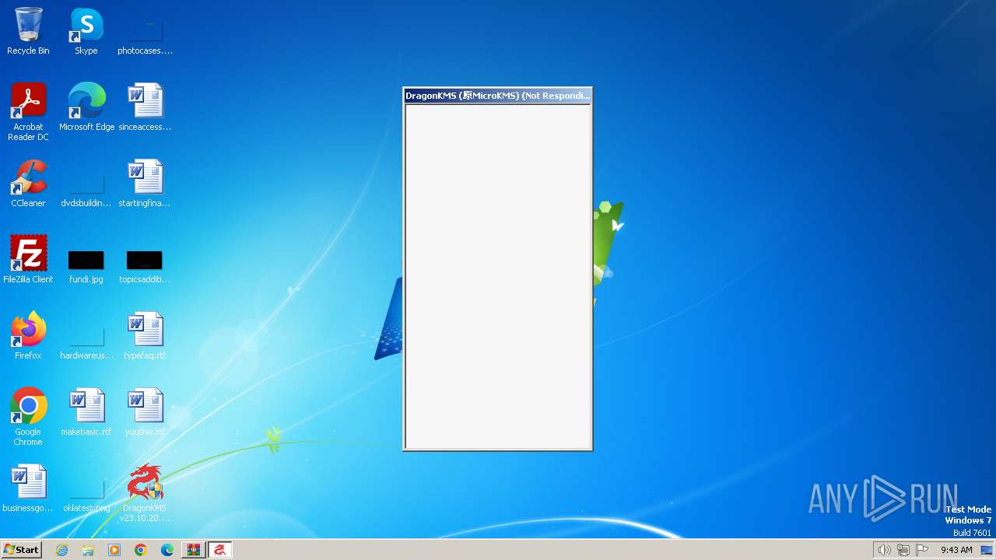Select the typefaq.rtf document

[145, 336]
